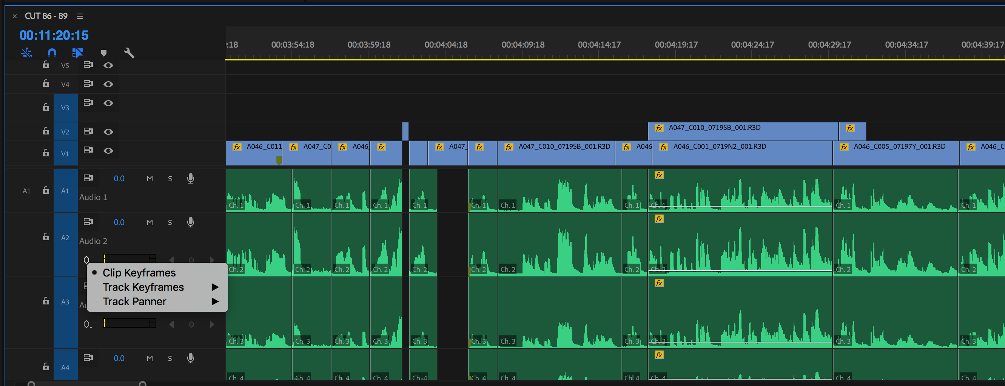Screen dimensions: 1005x386
Task: Toggle sync lock on V5 track
Action: tap(88, 65)
